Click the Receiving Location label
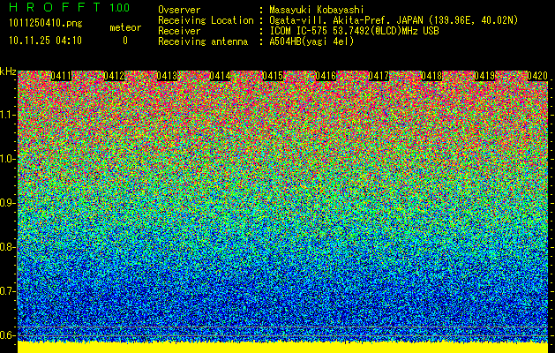Screen dimensions: 555x353 (206, 20)
